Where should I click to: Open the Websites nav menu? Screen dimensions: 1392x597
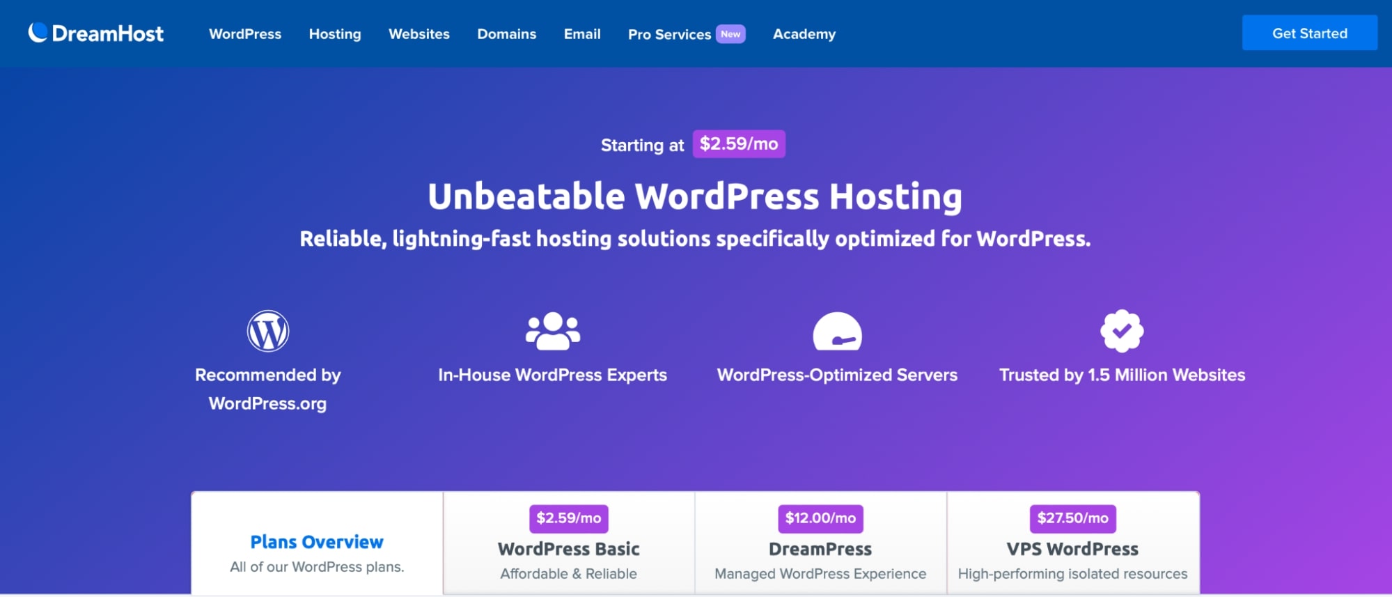(x=419, y=33)
